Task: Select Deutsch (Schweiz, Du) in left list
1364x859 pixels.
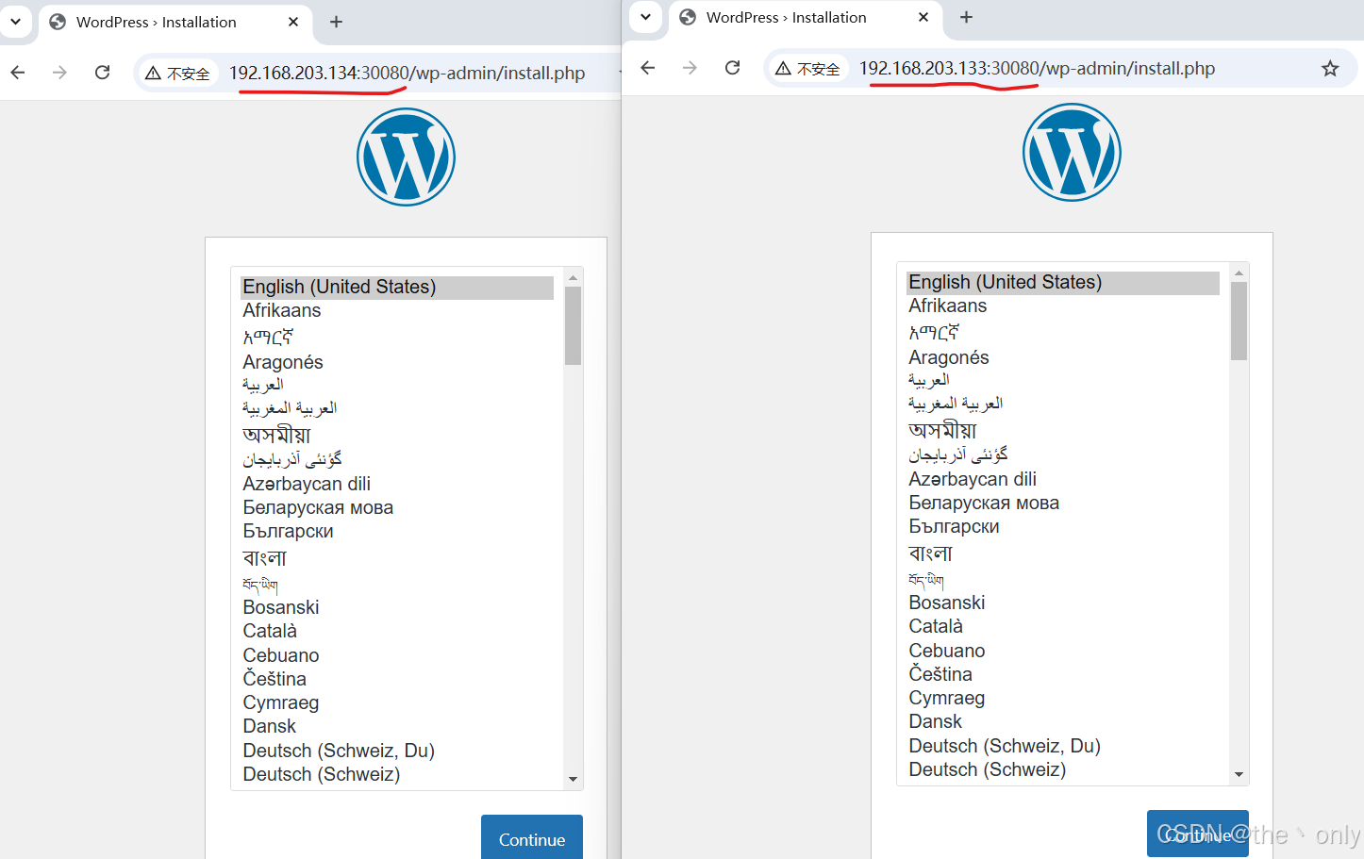Action: point(397,751)
